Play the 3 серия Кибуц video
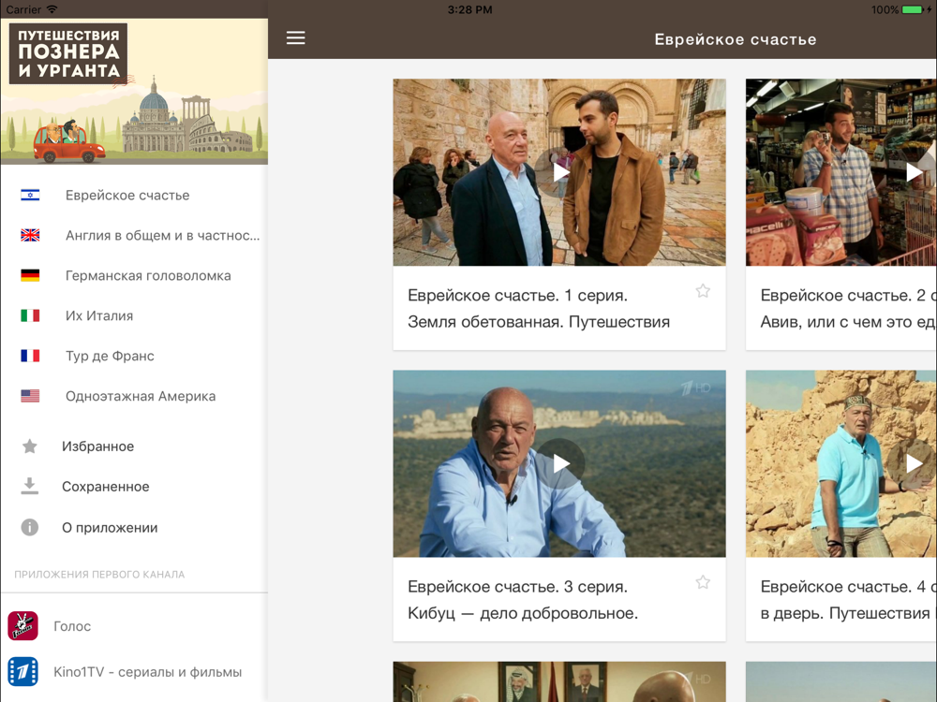The height and width of the screenshot is (702, 937). [560, 463]
